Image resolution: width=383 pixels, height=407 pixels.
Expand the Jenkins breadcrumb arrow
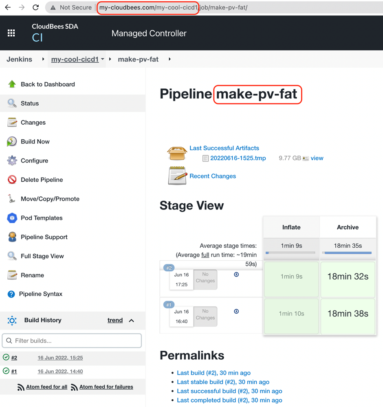click(x=43, y=59)
